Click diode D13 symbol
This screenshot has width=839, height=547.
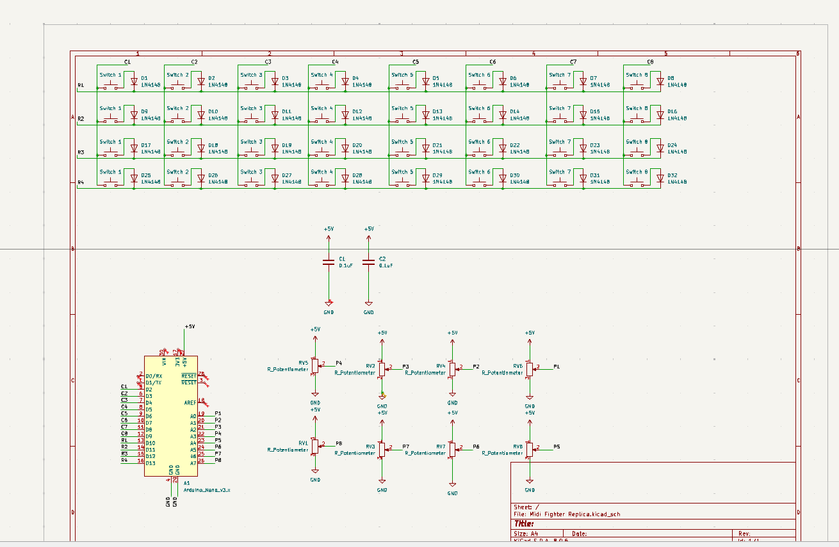click(x=425, y=115)
